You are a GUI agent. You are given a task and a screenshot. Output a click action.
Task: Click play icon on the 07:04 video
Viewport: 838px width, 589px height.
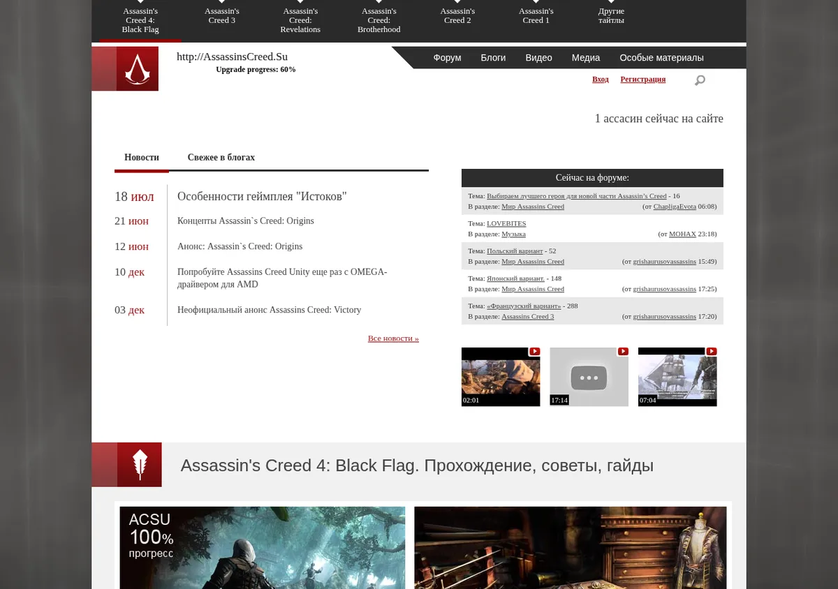tap(711, 352)
